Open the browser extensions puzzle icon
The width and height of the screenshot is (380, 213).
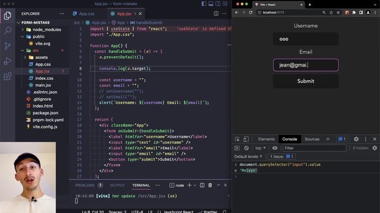[354, 12]
